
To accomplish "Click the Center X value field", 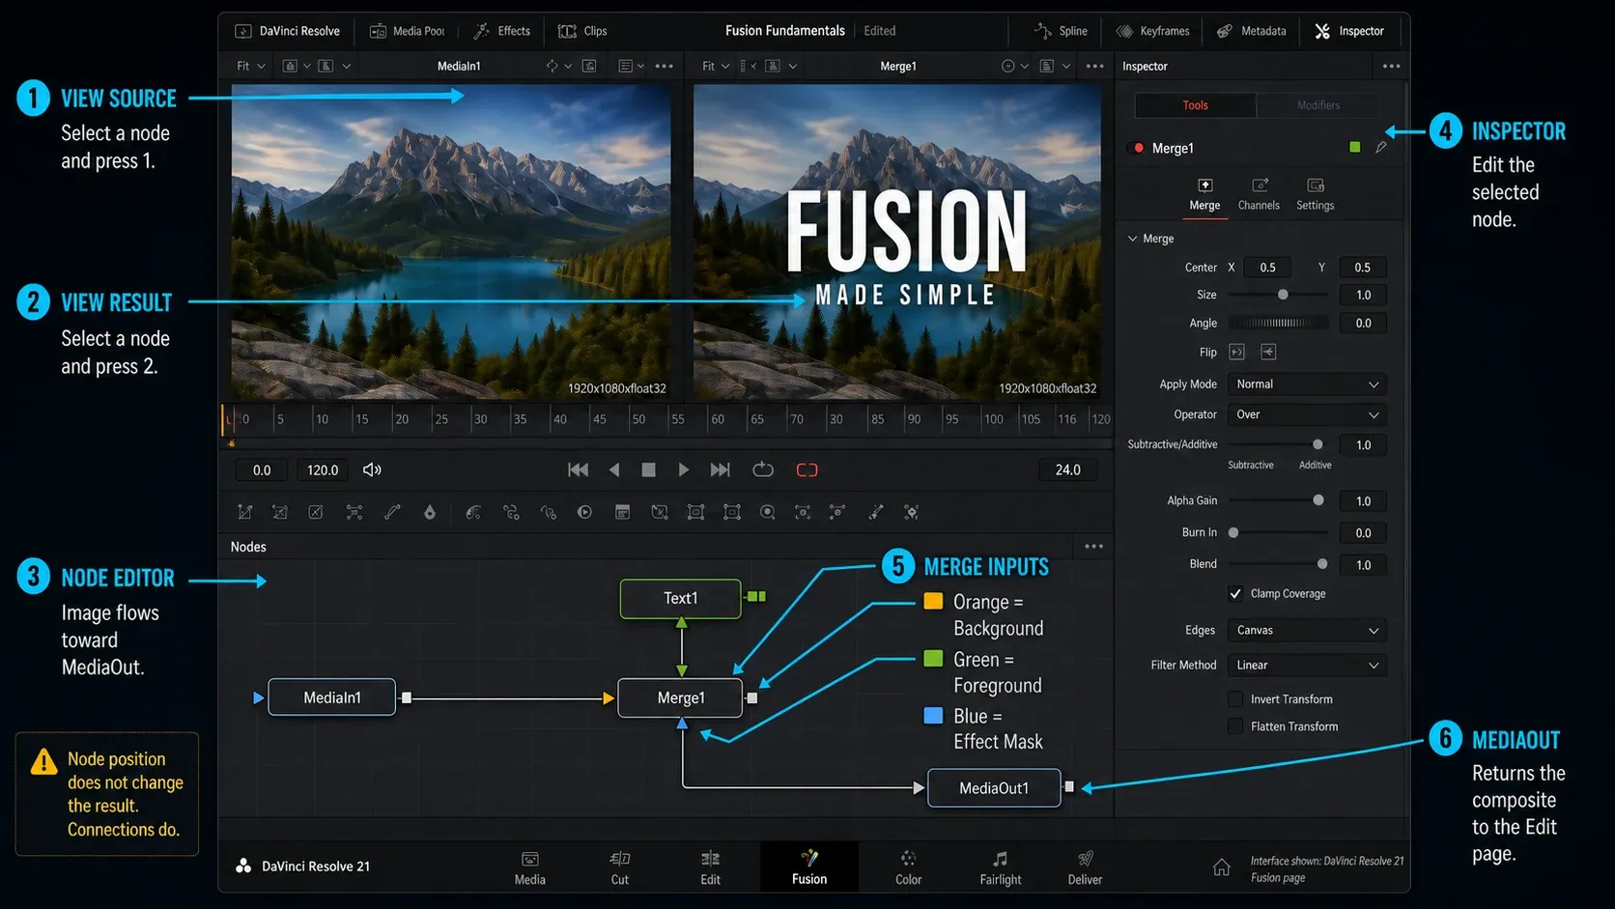I will pyautogui.click(x=1267, y=268).
